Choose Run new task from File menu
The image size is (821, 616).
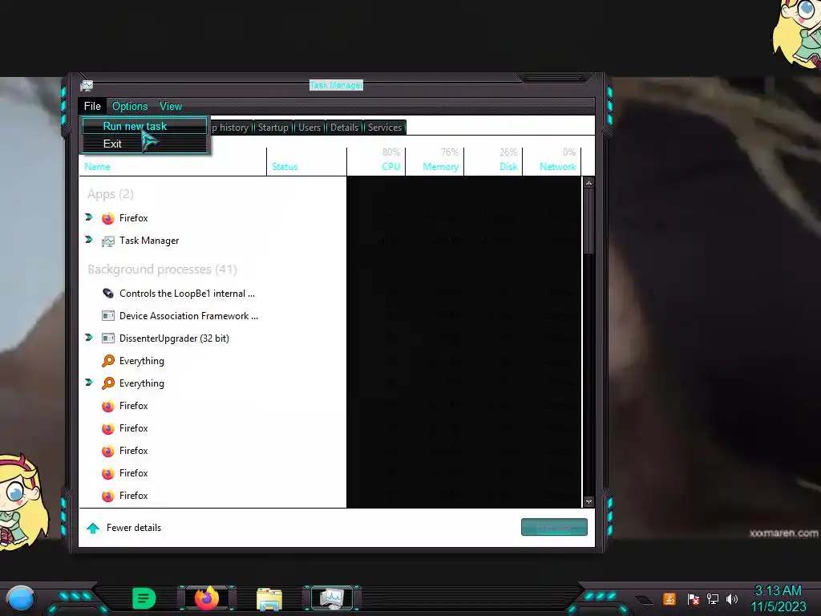click(x=144, y=126)
